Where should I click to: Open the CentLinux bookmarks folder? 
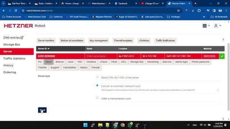point(56,17)
